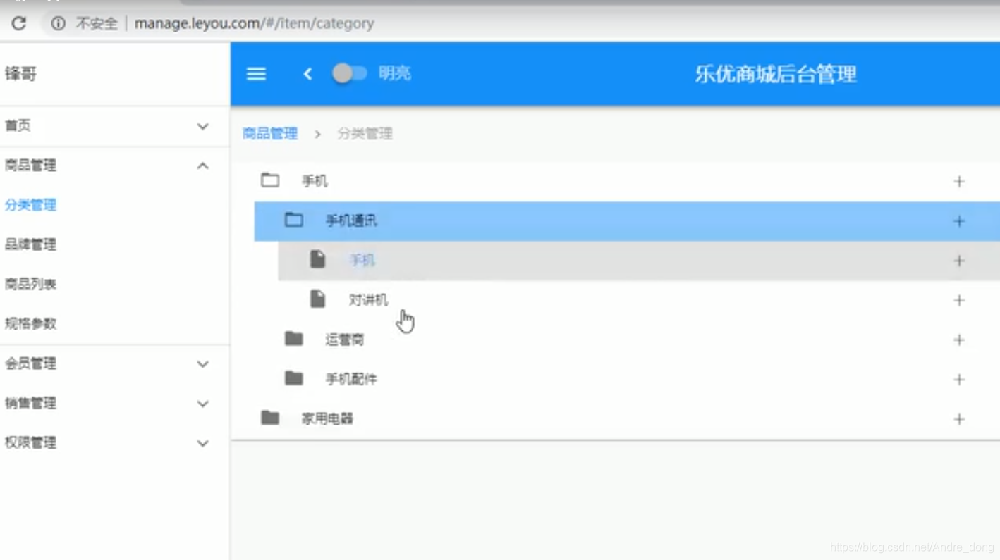
Task: Expand the 销售管理 chevron
Action: [x=202, y=404]
